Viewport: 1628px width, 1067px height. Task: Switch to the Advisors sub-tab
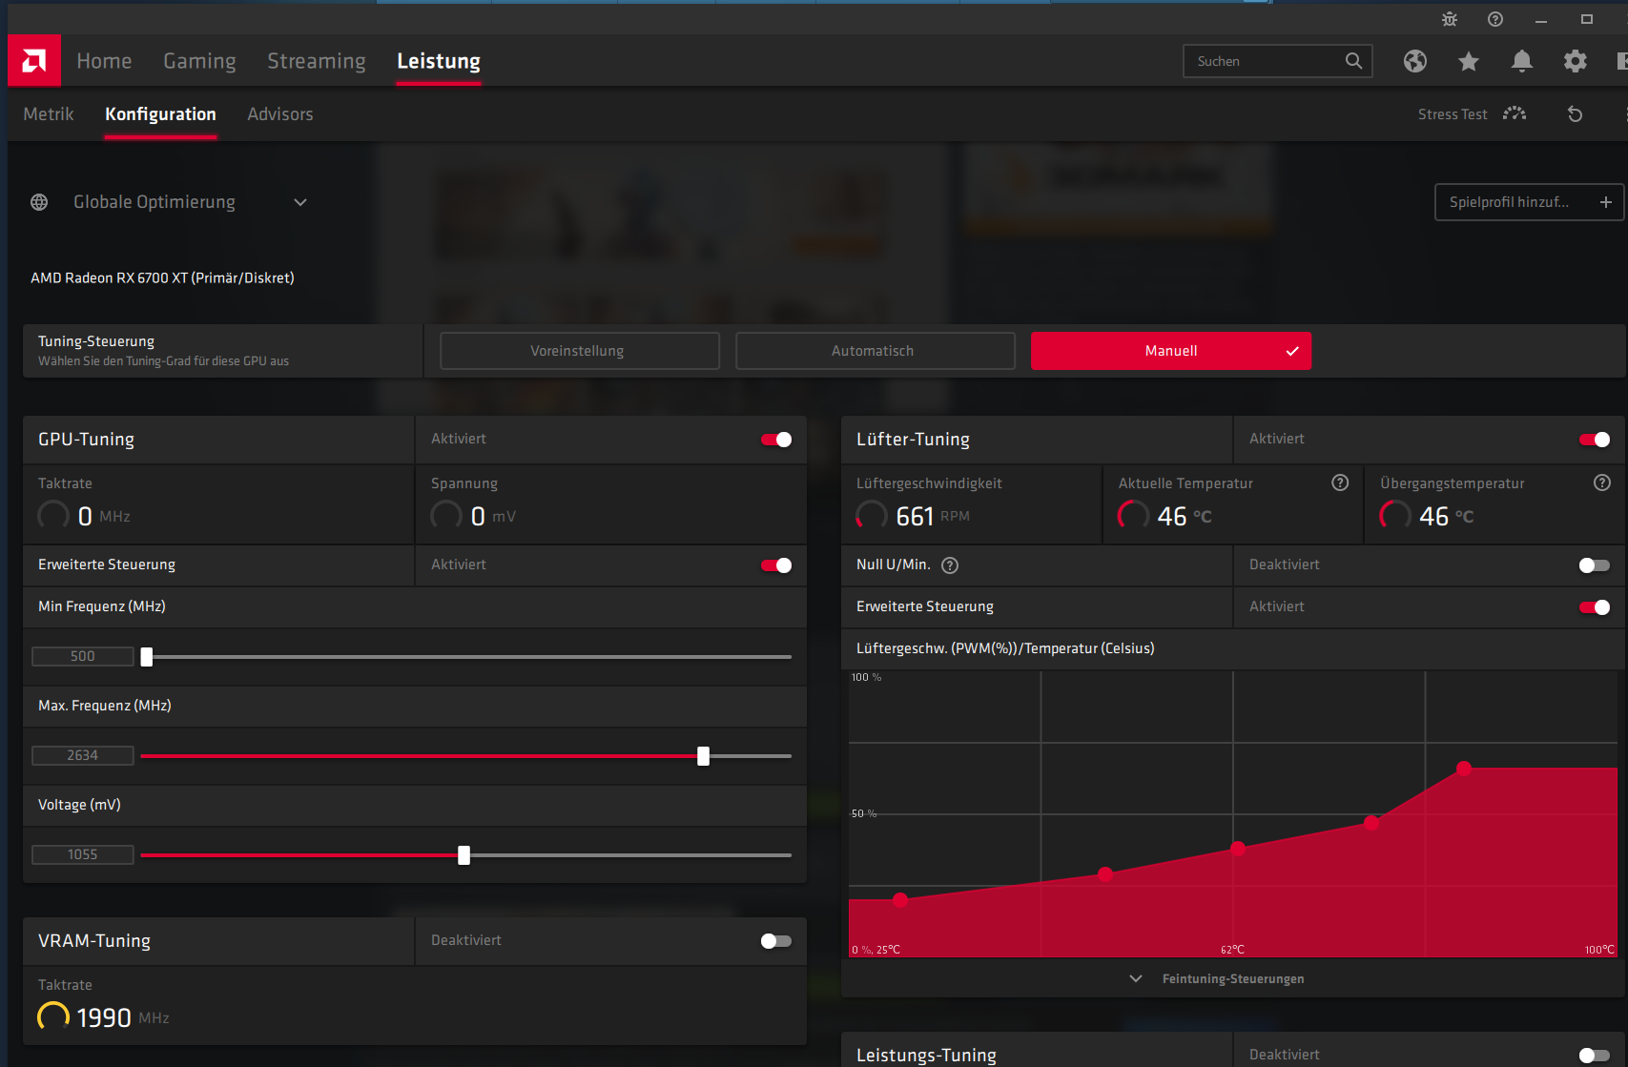[280, 114]
